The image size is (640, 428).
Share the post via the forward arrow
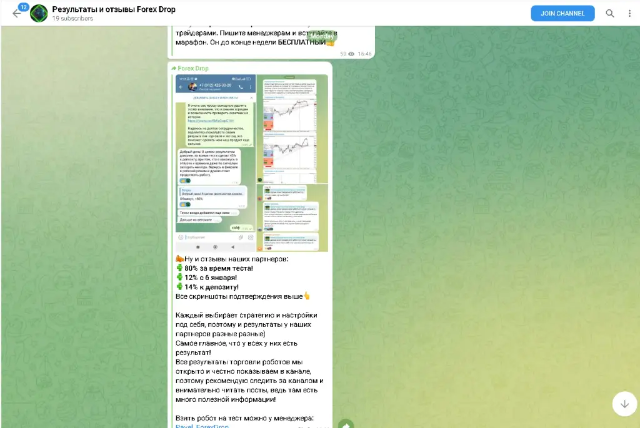tap(346, 424)
